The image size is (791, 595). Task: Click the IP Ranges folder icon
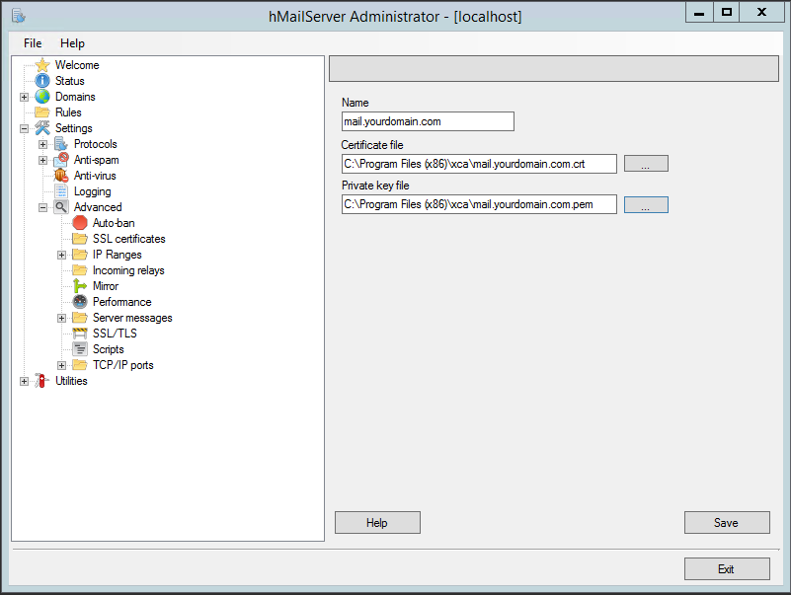click(80, 255)
